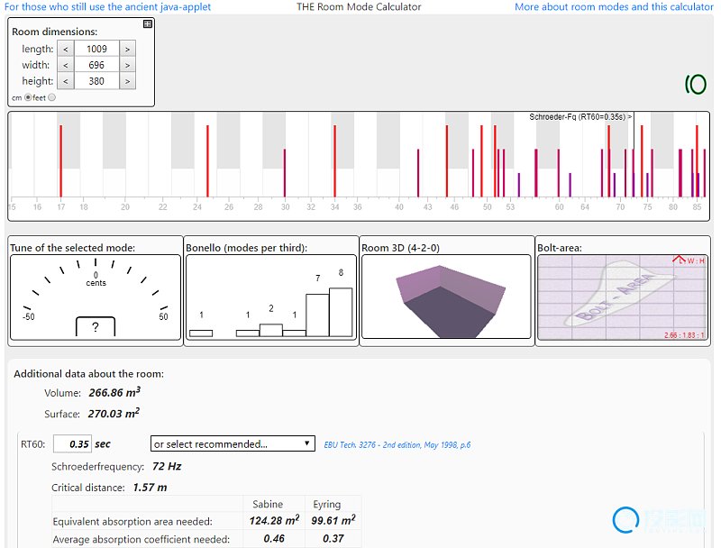This screenshot has height=548, width=721.
Task: Click the Schroeder-Fq marker label
Action: click(x=580, y=117)
